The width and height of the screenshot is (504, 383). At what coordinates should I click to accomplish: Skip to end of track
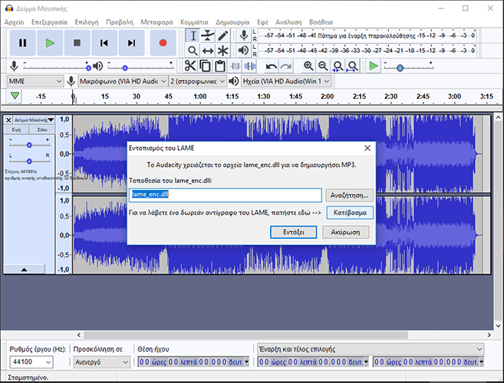point(131,43)
